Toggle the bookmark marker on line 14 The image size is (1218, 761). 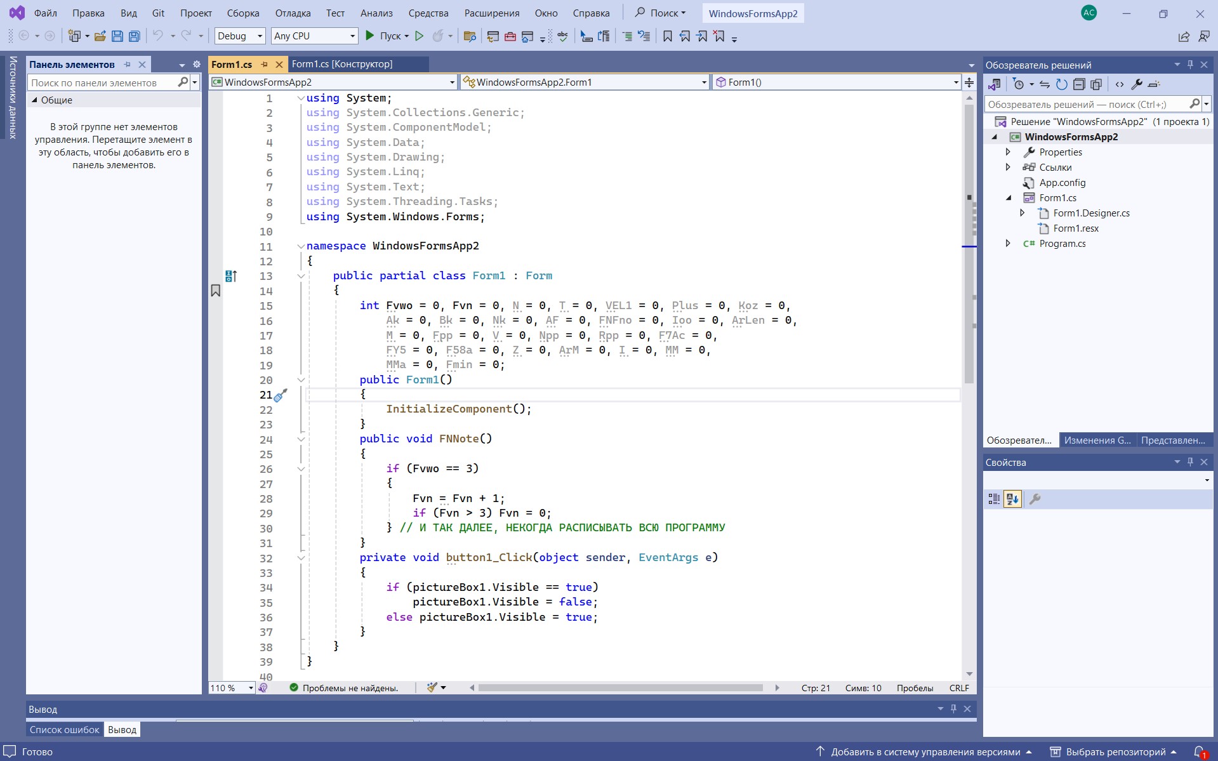tap(216, 291)
